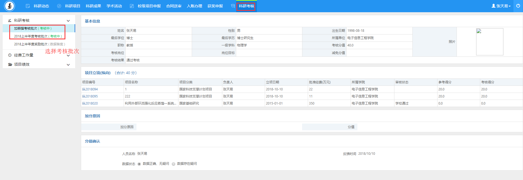
Task: Open the 张天易 user dropdown menu
Action: 501,6
